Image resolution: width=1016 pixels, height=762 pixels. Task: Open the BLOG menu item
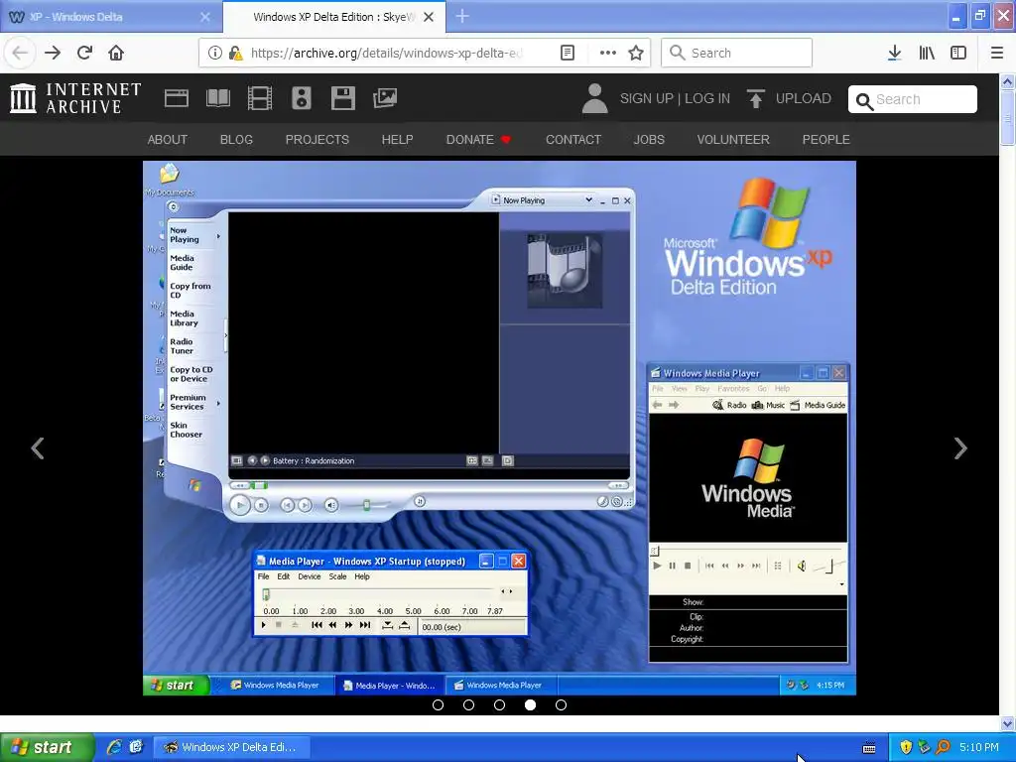click(x=236, y=139)
